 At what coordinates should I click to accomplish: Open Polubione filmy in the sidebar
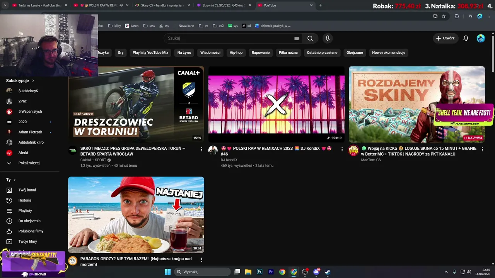pos(31,231)
